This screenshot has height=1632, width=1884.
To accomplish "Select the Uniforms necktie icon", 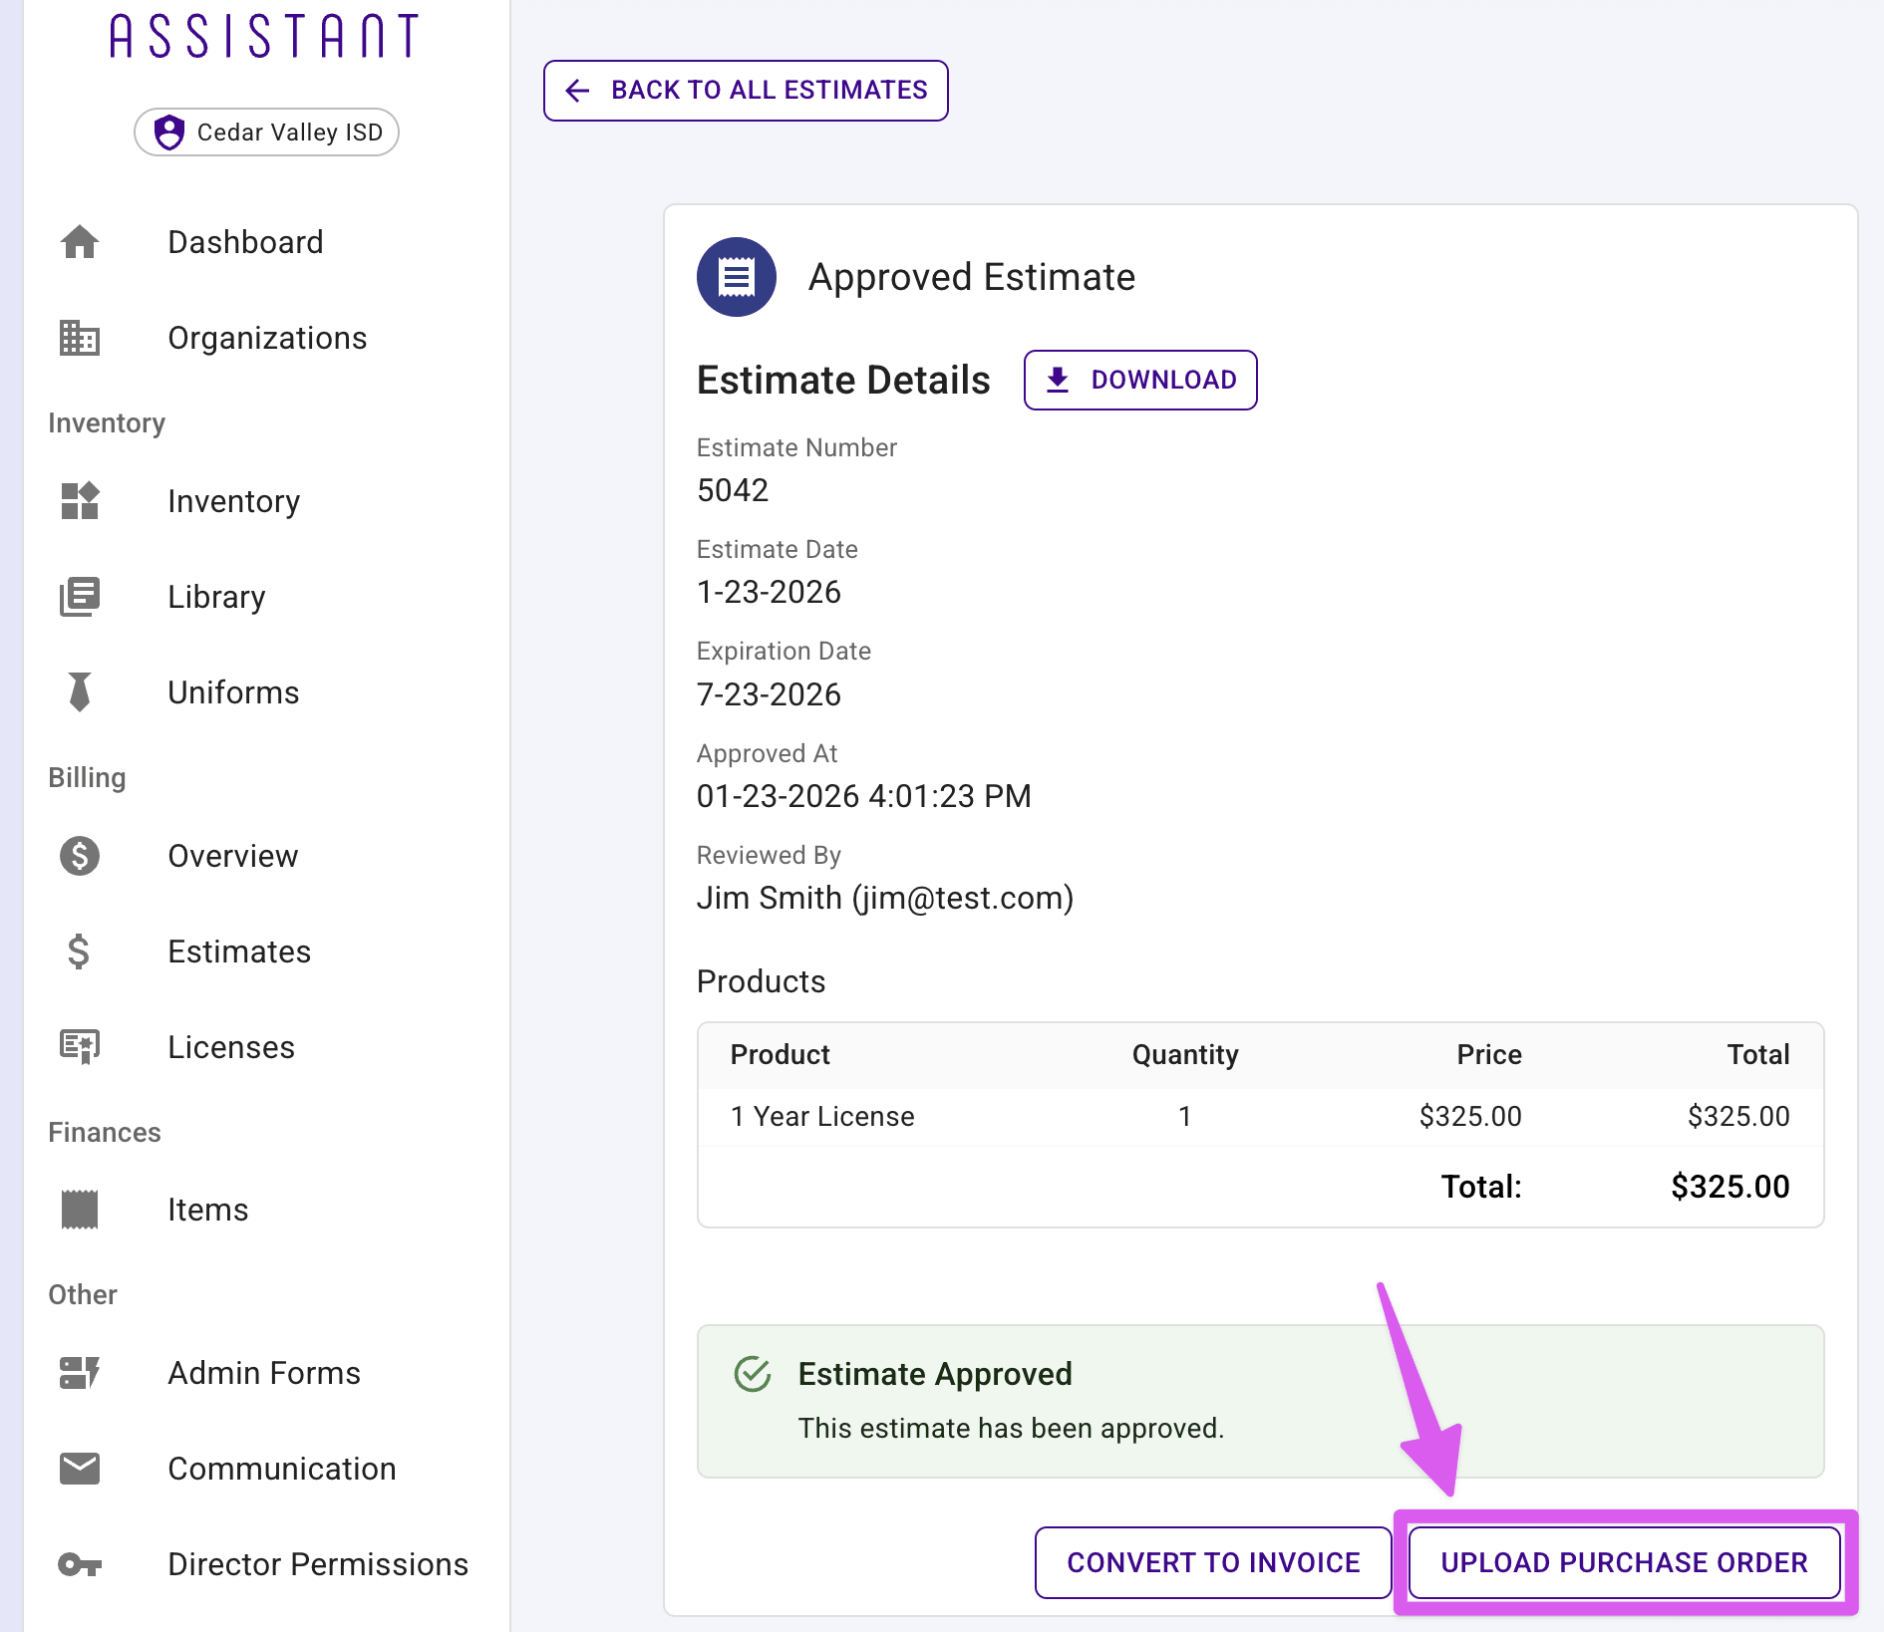I will click(x=80, y=691).
